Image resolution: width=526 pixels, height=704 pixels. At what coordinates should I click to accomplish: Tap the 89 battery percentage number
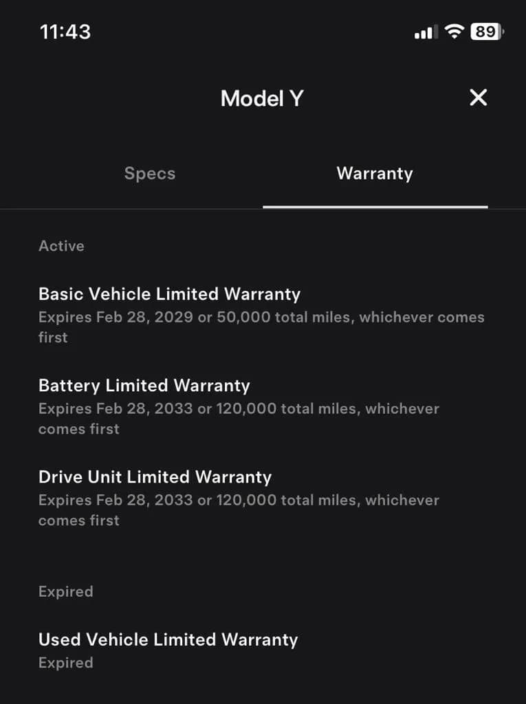485,32
